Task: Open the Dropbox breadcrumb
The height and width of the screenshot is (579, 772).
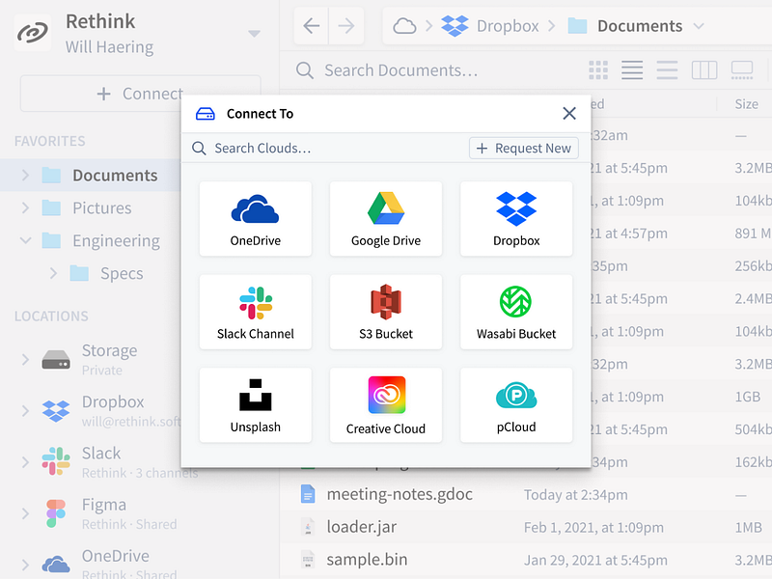Action: (x=490, y=26)
